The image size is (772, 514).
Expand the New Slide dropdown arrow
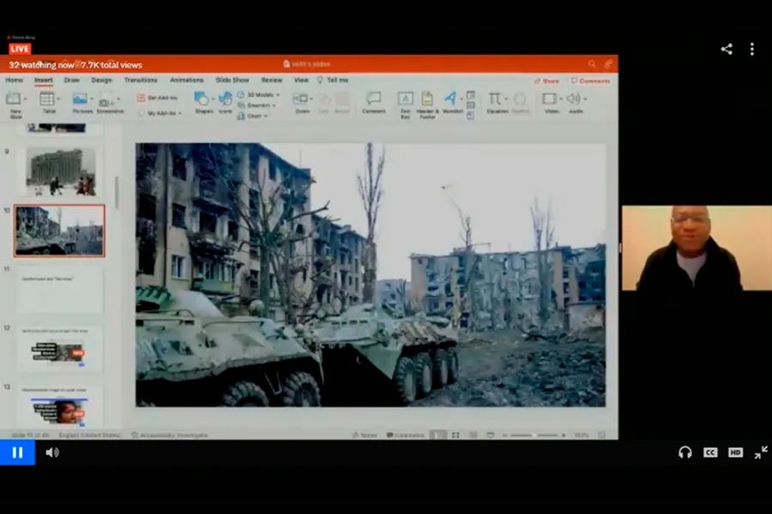tap(25, 99)
